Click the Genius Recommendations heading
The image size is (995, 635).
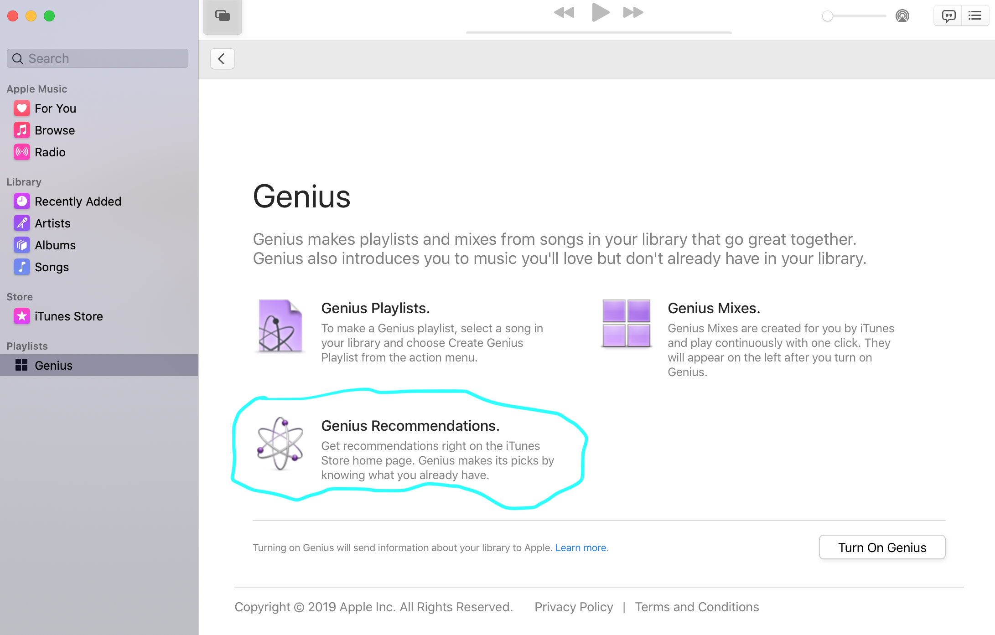pyautogui.click(x=410, y=426)
